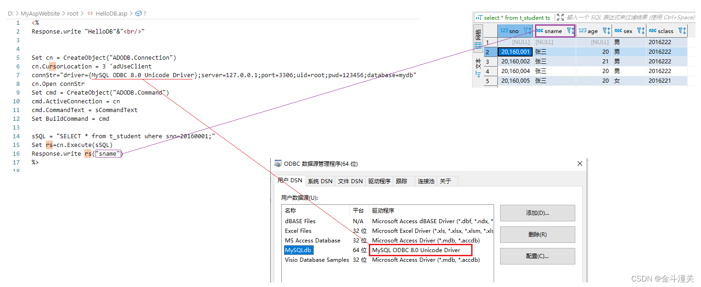701x287 pixels.
Task: Open the root breadcrumb dropdown
Action: click(x=72, y=13)
